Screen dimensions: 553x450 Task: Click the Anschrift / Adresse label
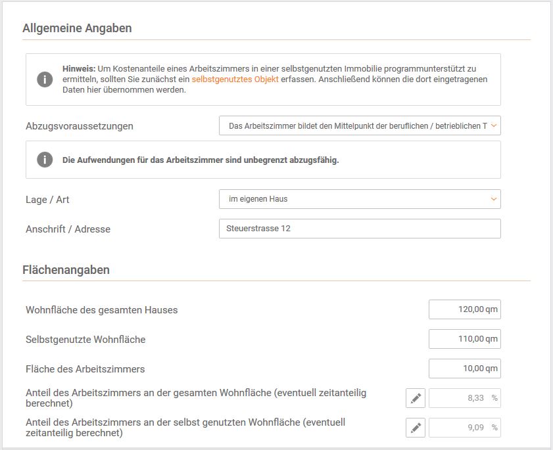tap(68, 229)
